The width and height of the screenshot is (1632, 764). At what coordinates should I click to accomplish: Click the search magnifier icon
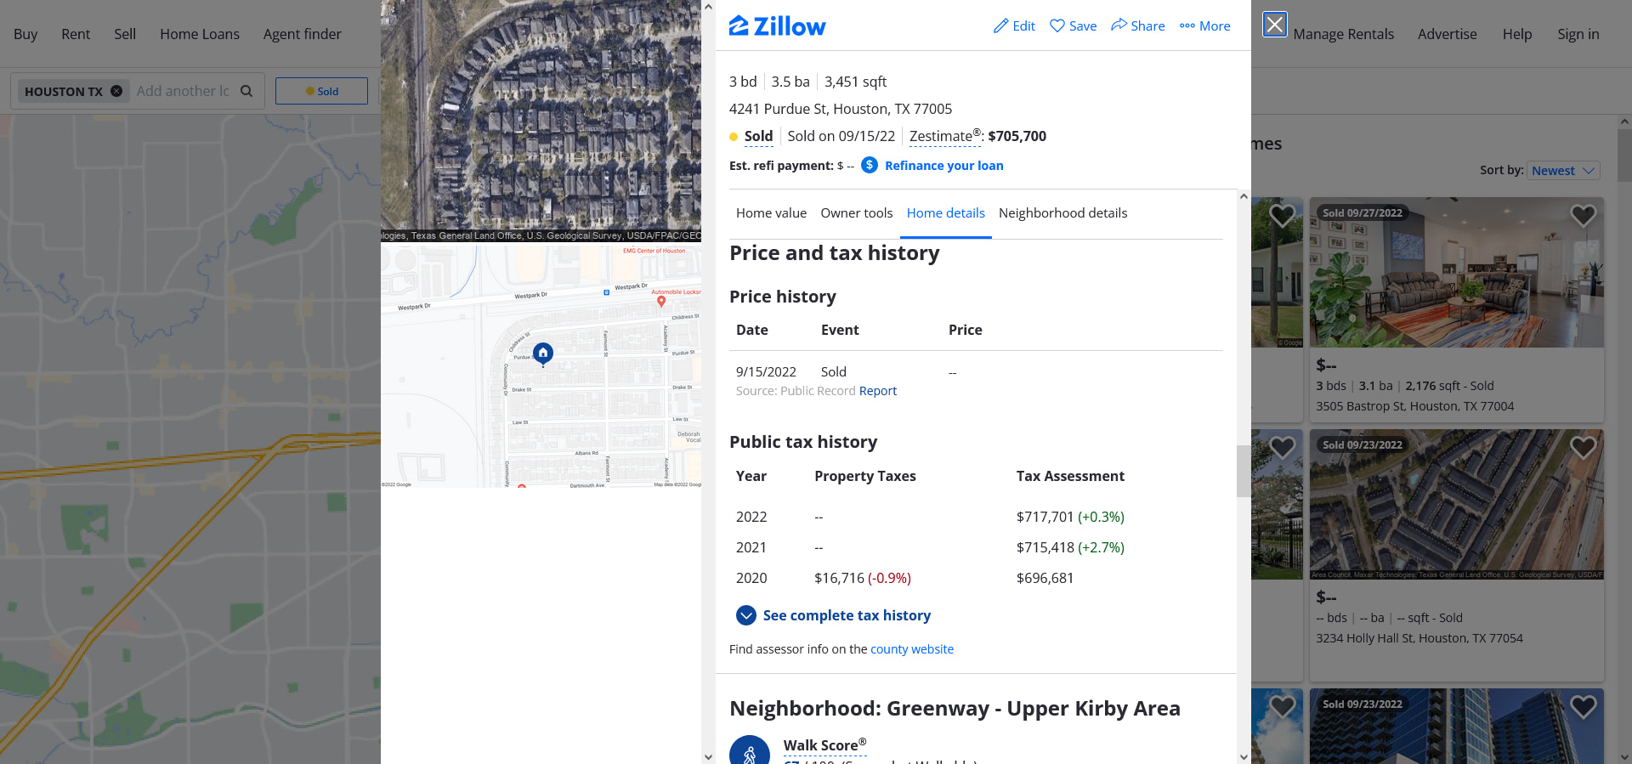point(246,91)
